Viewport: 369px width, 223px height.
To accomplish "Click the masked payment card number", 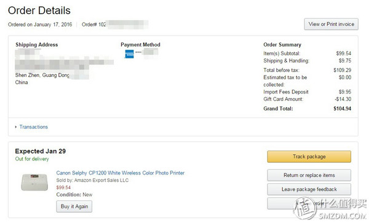I will pyautogui.click(x=146, y=52).
